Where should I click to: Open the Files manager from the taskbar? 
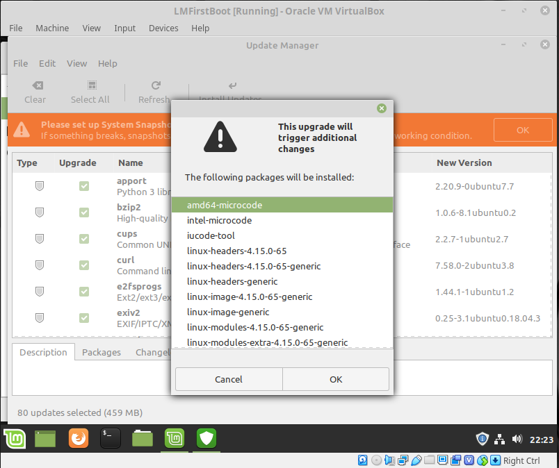(x=143, y=438)
